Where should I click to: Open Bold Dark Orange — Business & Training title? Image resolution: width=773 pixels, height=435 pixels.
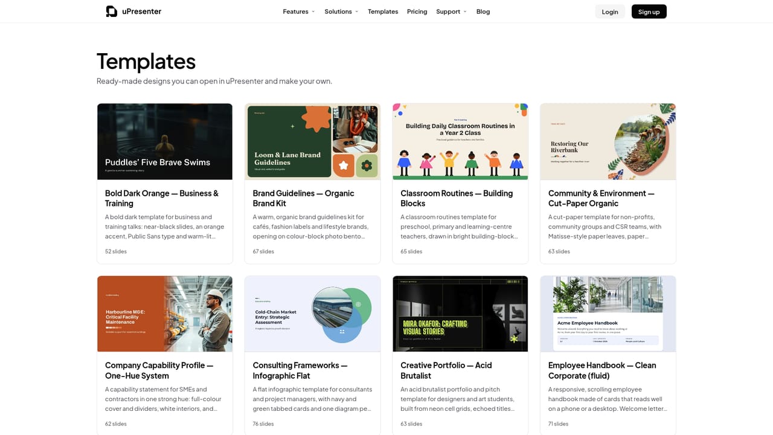click(x=162, y=198)
